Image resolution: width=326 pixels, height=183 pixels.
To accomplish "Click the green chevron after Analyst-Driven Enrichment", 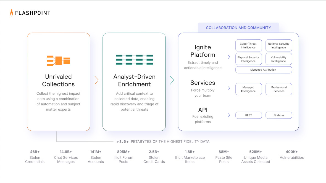I will click(x=172, y=80).
